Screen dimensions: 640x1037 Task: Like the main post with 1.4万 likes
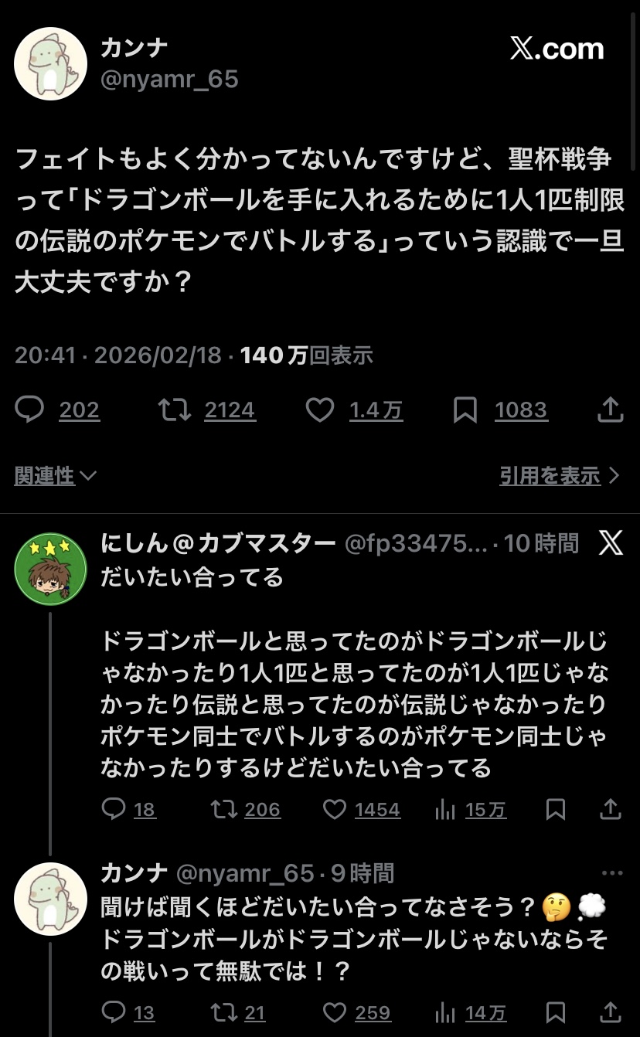pos(320,410)
